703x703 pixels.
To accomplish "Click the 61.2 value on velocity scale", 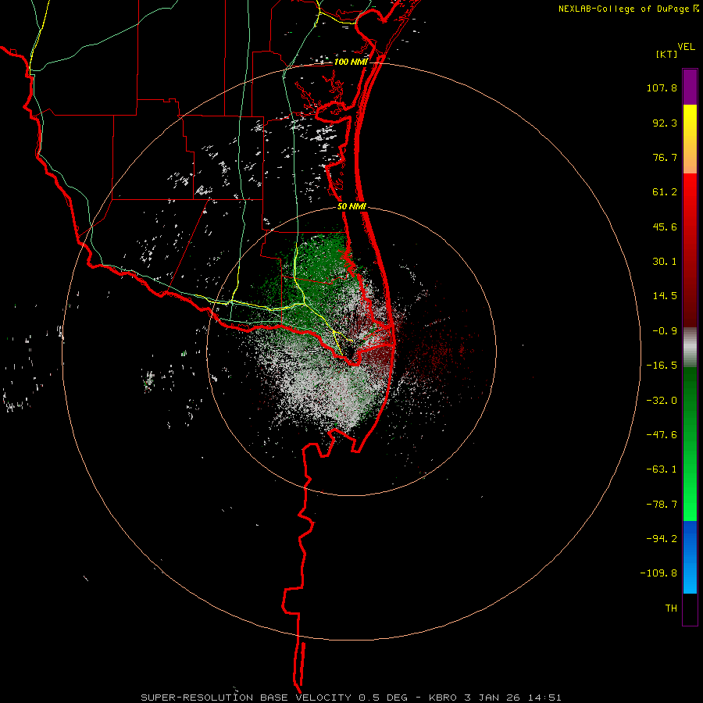I will [665, 192].
